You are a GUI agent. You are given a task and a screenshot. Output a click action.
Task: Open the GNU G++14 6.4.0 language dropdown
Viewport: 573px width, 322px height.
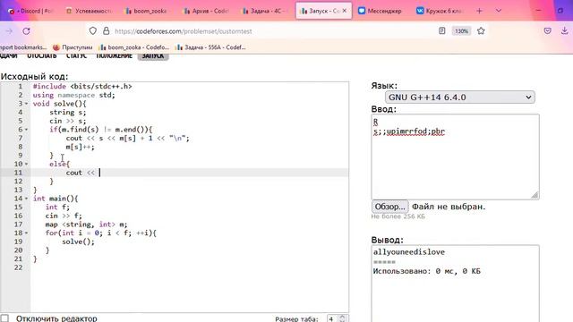tap(459, 97)
